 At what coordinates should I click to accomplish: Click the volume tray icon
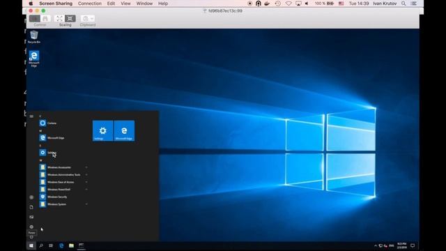(385, 245)
